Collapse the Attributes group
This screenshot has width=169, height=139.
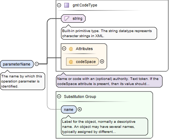[64, 49]
